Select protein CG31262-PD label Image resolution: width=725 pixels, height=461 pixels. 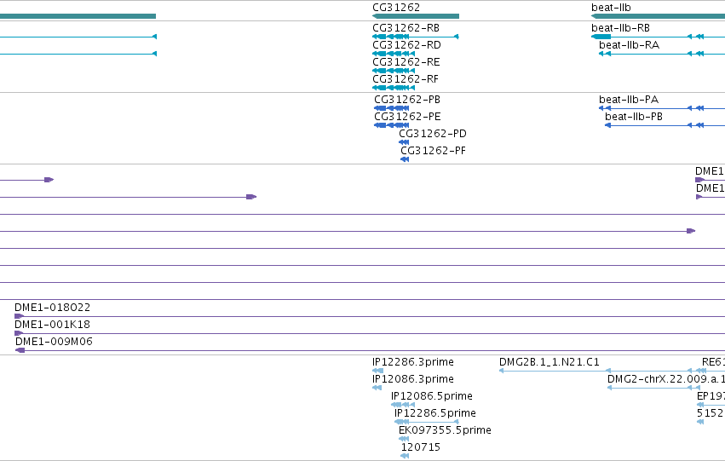pyautogui.click(x=433, y=134)
